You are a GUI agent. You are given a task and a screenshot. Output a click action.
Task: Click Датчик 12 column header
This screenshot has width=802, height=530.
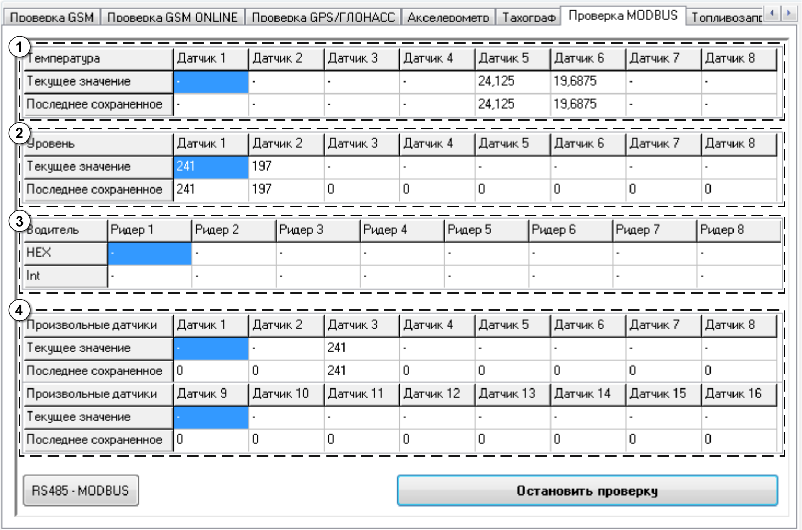437,394
